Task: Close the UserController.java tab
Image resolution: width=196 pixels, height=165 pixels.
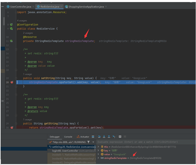Action: click(x=33, y=7)
